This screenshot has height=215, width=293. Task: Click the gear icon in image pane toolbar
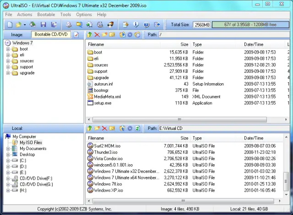pos(130,34)
